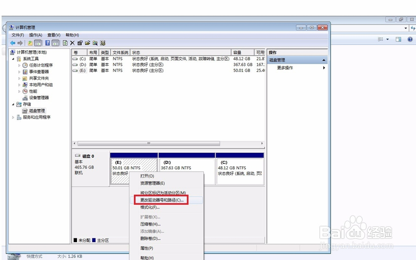Click the 磁盘 0 drive icon
Screen dimensions: 416x260
[78, 156]
